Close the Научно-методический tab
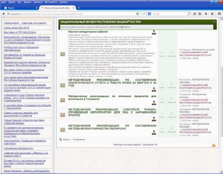The image size is (223, 174). pos(73,8)
